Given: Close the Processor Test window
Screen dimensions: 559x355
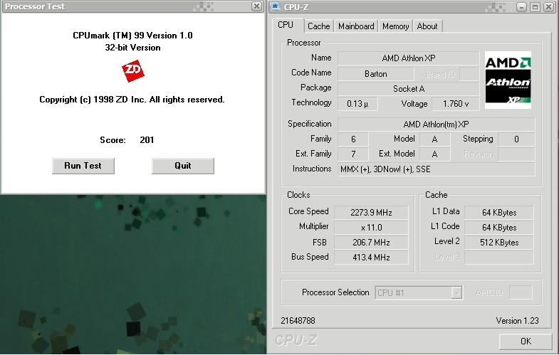Looking at the screenshot, I should point(256,6).
